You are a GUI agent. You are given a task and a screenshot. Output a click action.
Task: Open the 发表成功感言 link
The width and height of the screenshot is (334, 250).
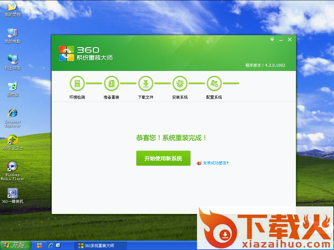click(216, 163)
